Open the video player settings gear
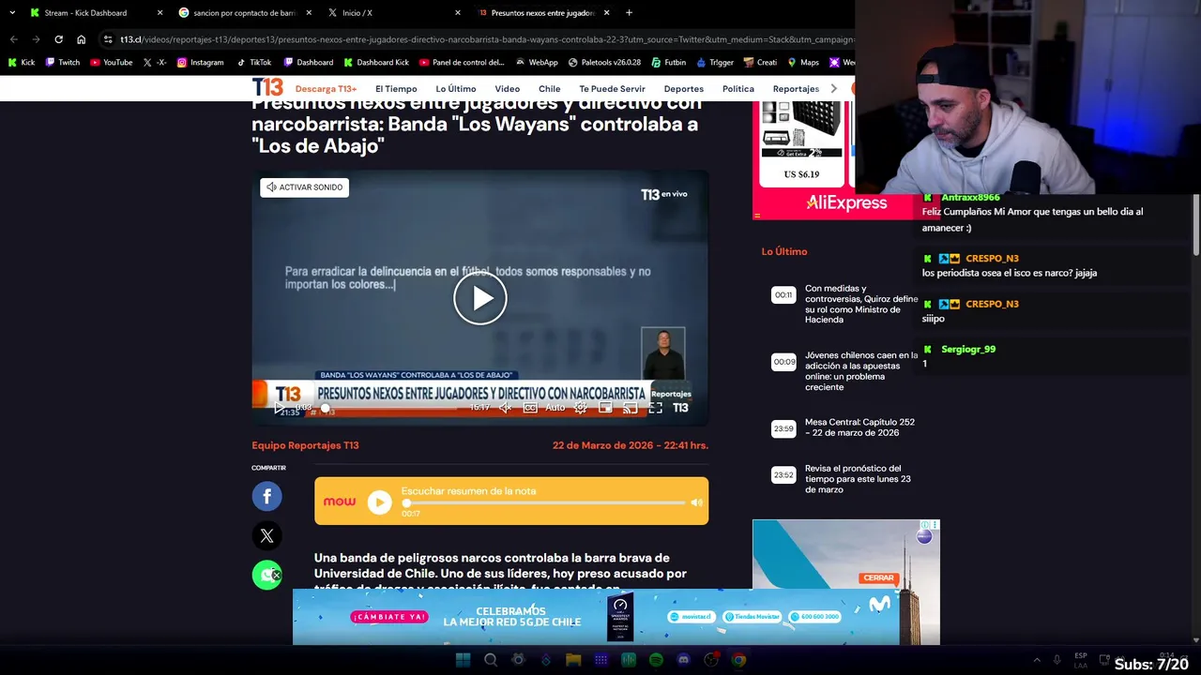Viewport: 1201px width, 675px height. (x=581, y=408)
